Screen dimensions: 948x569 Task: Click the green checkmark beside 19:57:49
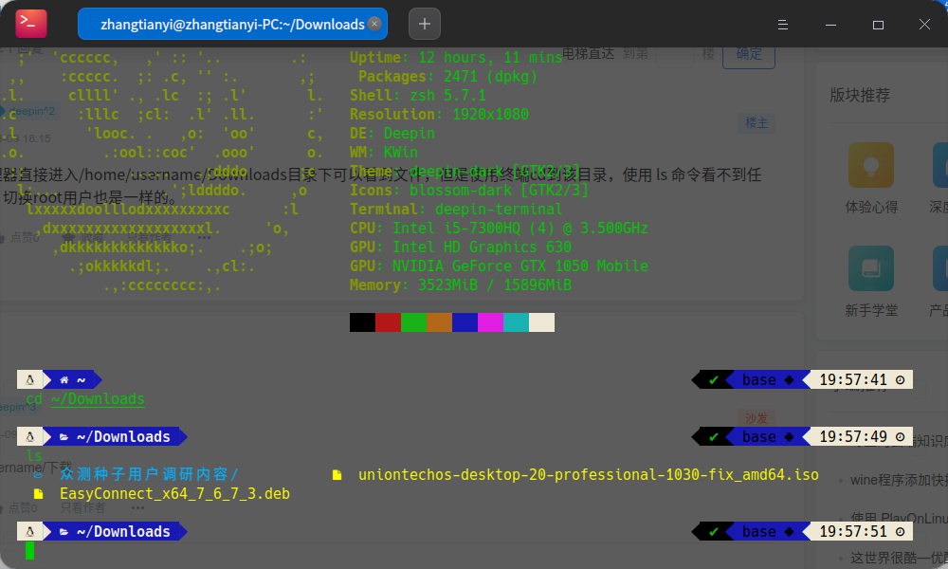point(714,436)
